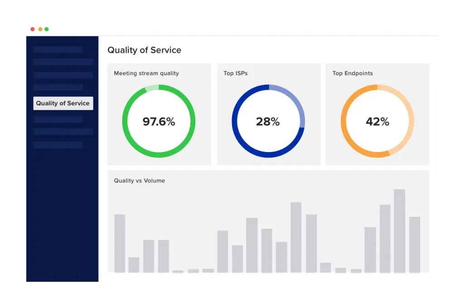The image size is (464, 304).
Task: Click the 97.6% value in the stream quality card
Action: [159, 121]
